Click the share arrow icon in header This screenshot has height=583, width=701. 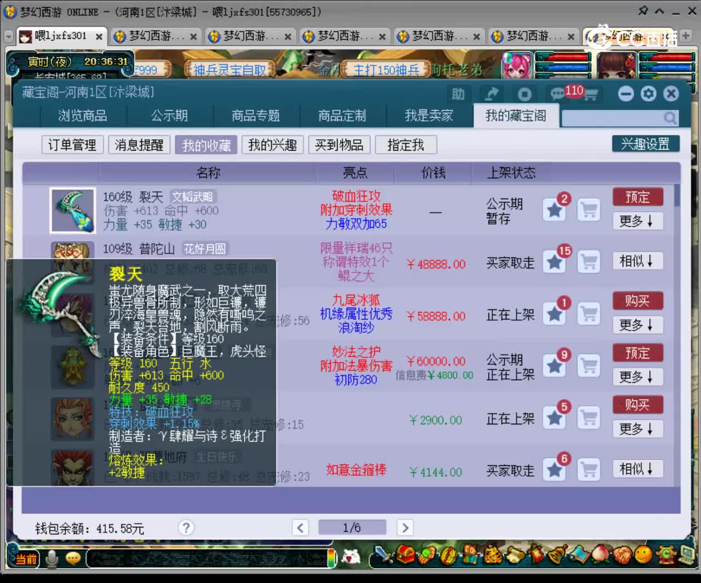click(491, 94)
